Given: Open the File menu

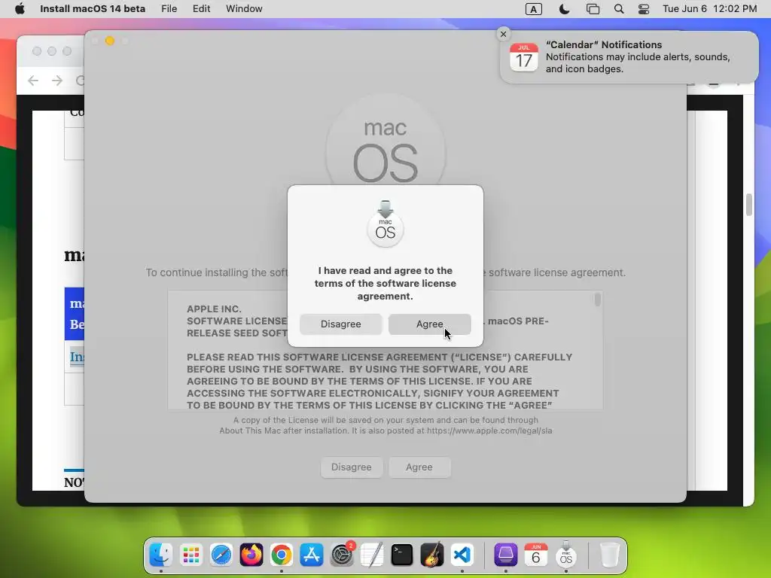Looking at the screenshot, I should (x=169, y=9).
